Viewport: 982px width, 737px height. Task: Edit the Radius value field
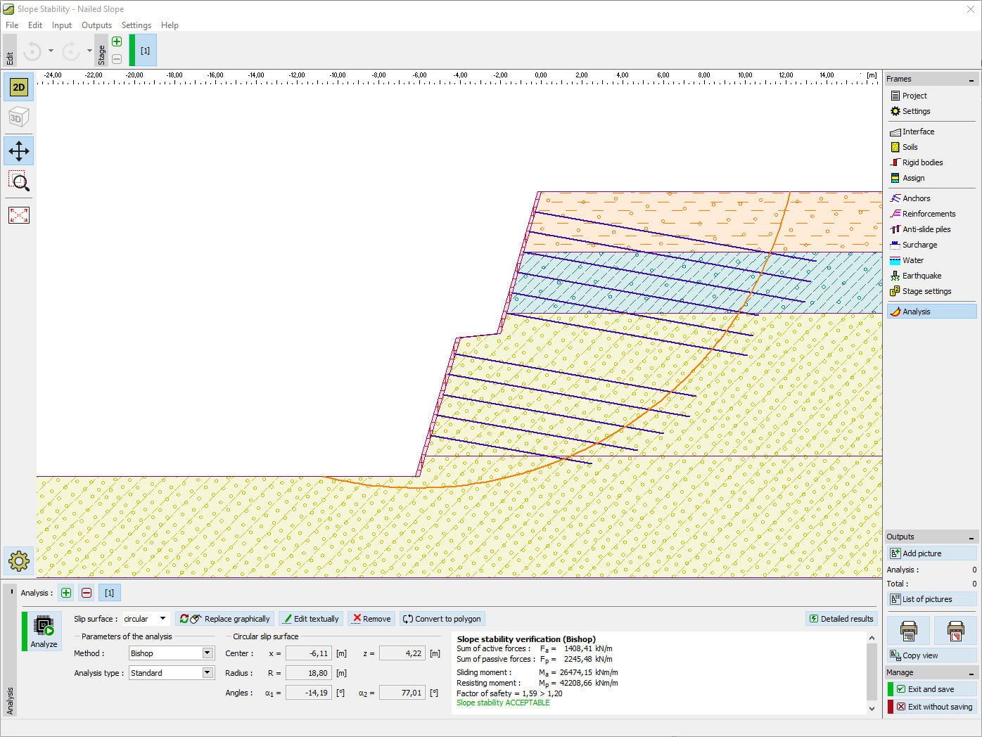308,672
